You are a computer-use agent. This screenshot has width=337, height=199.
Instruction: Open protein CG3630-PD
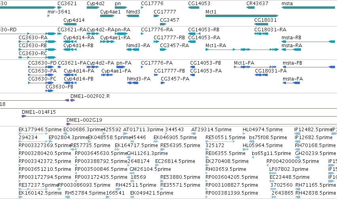click(x=42, y=63)
